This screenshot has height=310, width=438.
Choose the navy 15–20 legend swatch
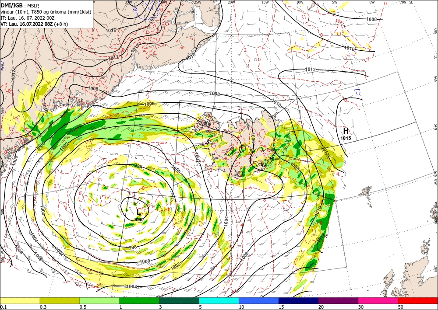coord(299,300)
